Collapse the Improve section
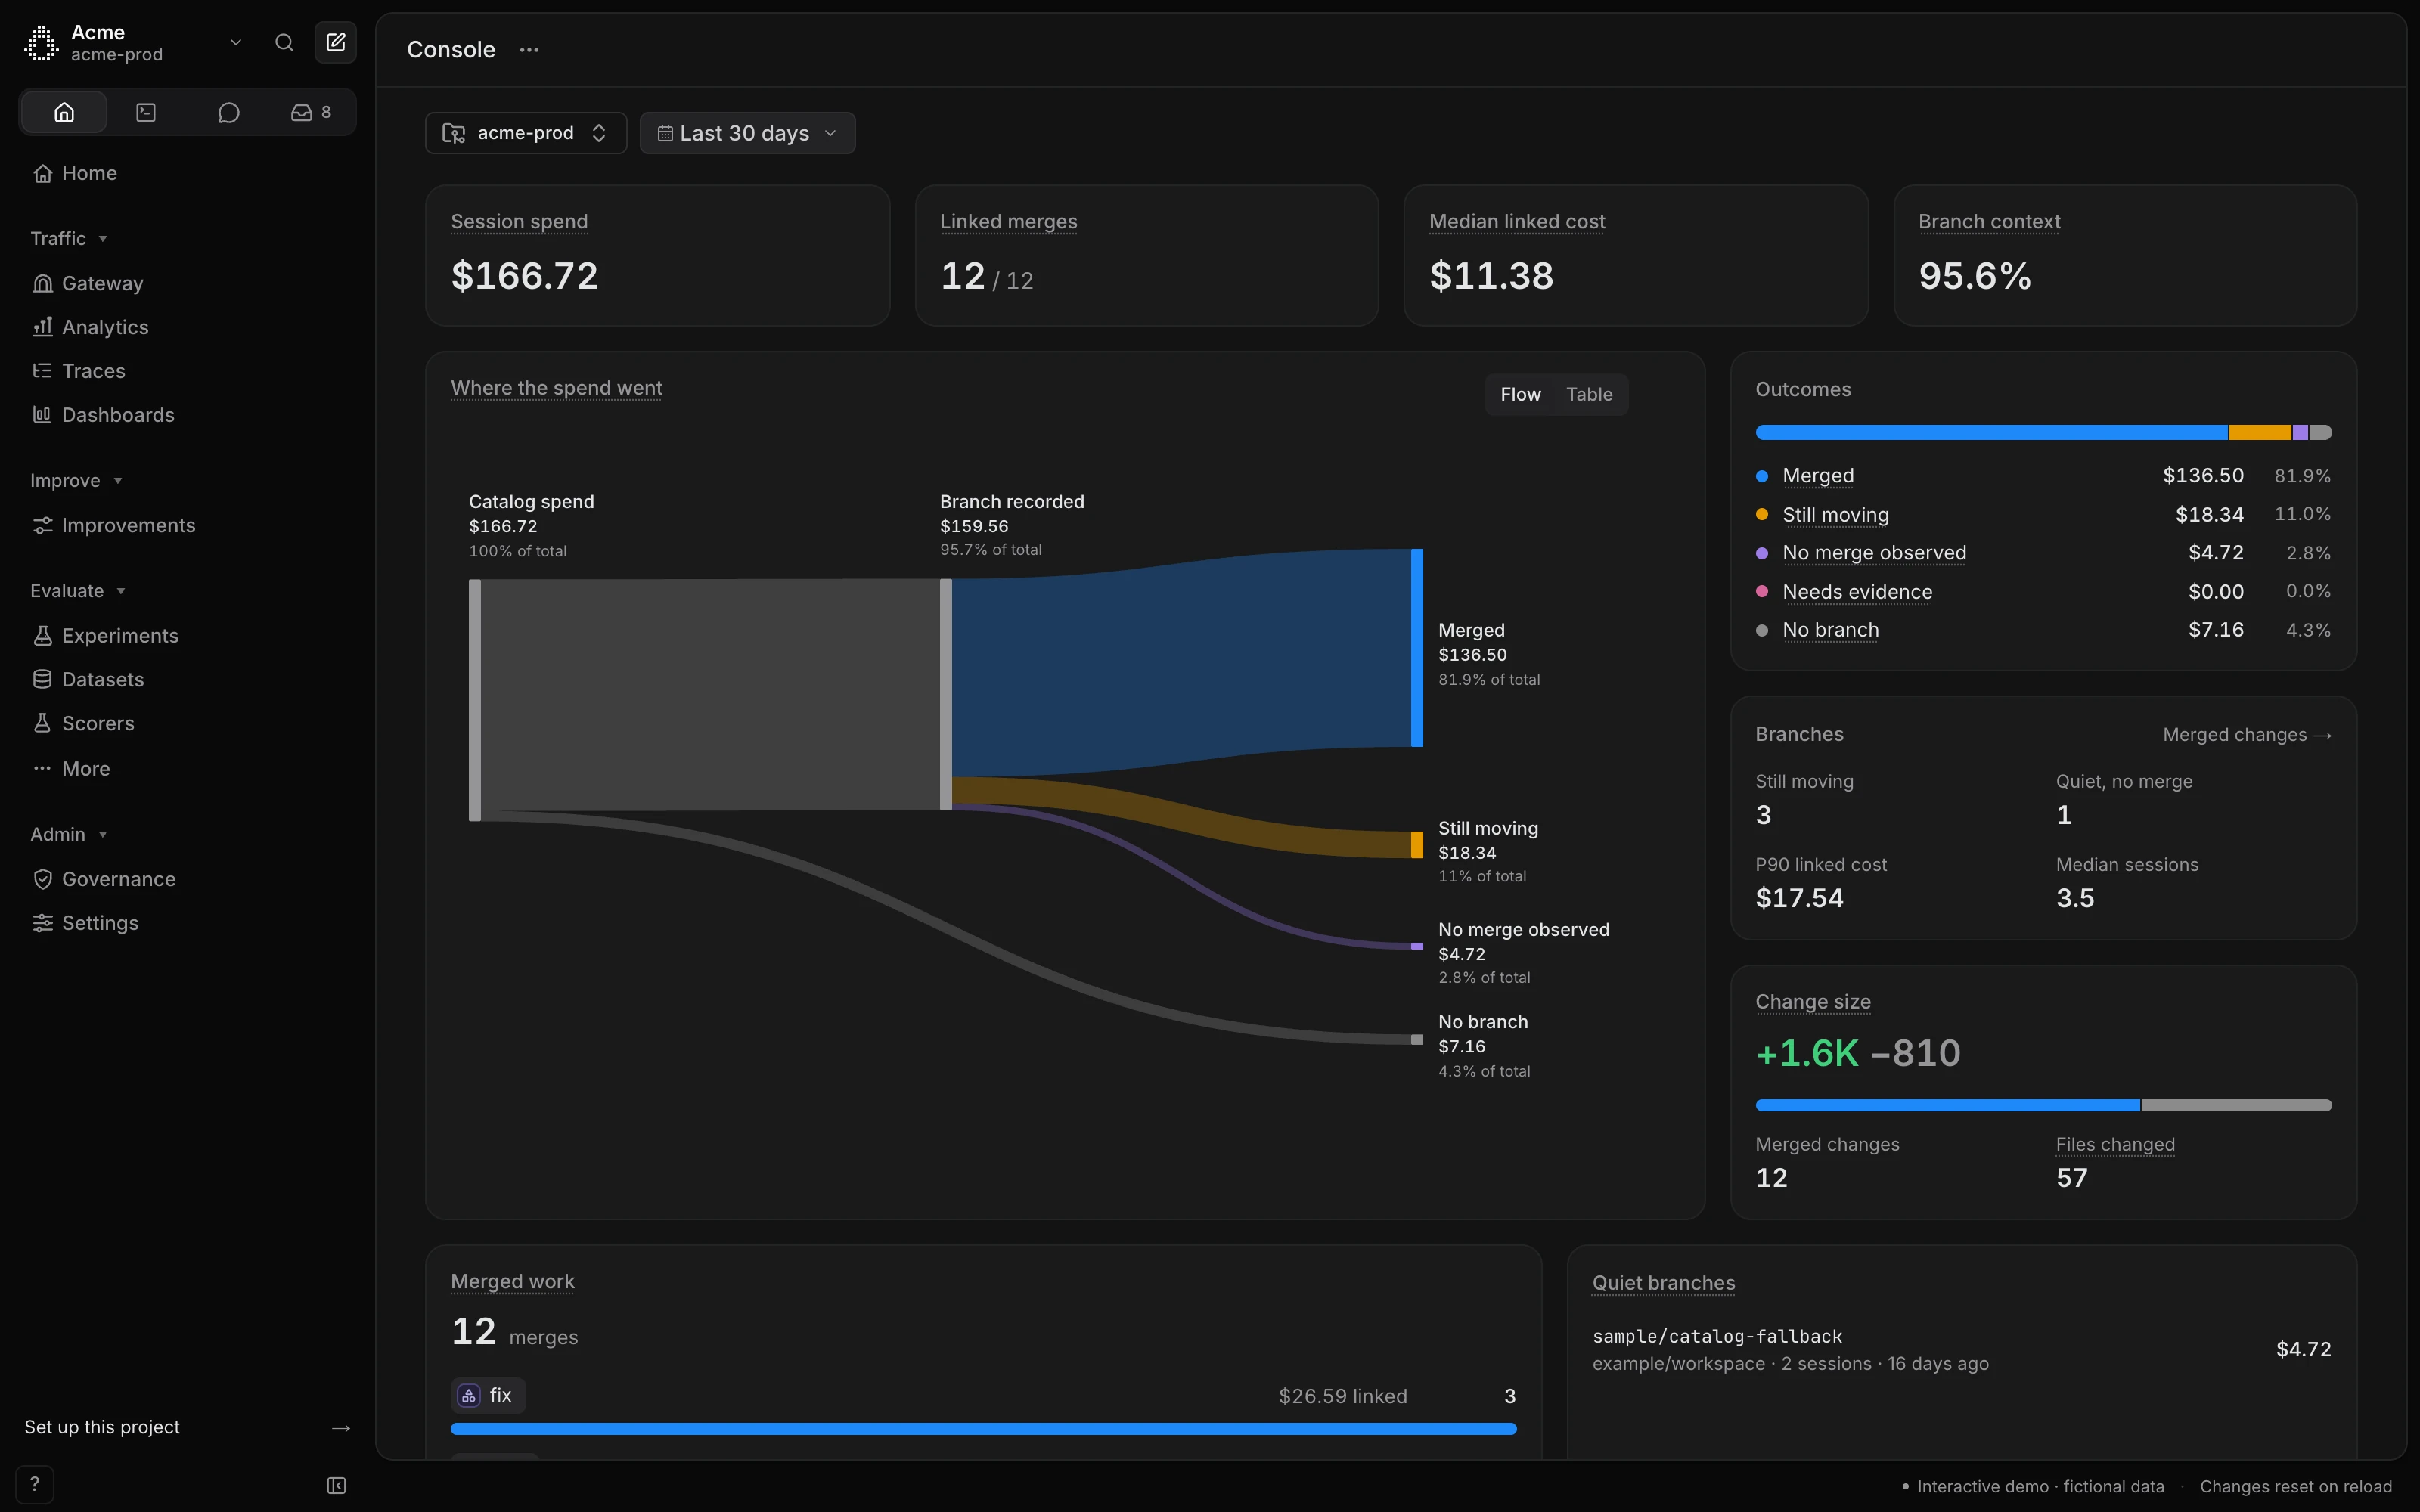 coord(76,480)
